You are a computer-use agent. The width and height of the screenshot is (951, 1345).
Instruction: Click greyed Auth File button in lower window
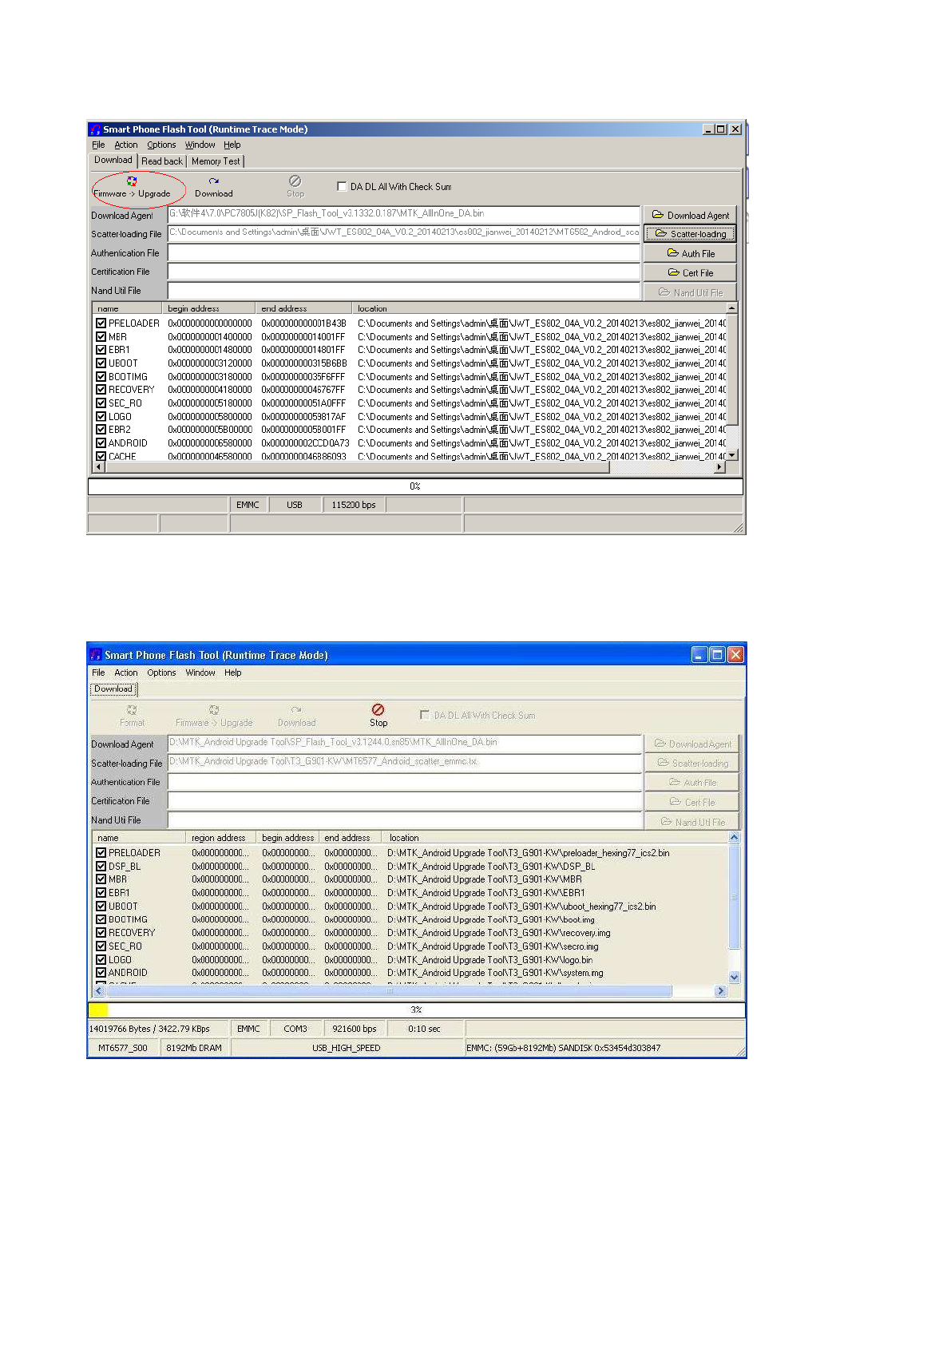pos(691,783)
